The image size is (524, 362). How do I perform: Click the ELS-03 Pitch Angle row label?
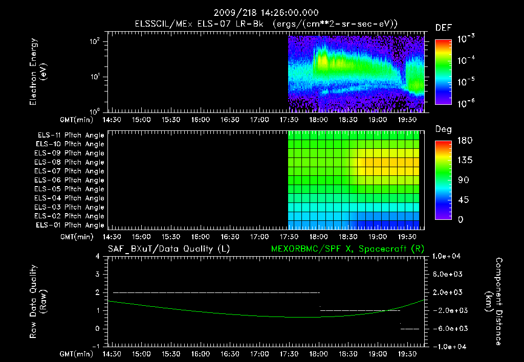69,208
